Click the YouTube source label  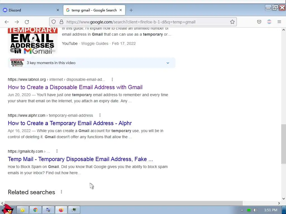tap(70, 43)
